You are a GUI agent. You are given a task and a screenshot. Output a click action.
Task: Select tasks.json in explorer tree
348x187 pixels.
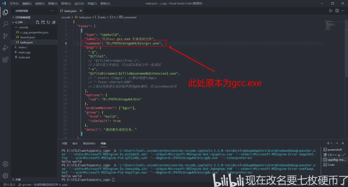(x=34, y=42)
